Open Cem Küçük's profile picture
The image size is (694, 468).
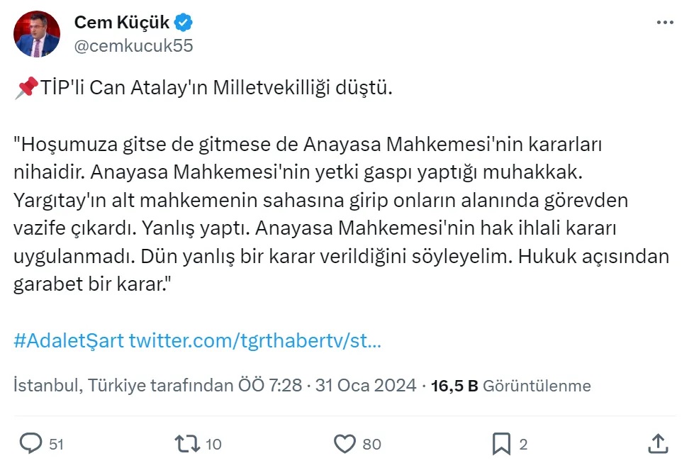(x=37, y=34)
